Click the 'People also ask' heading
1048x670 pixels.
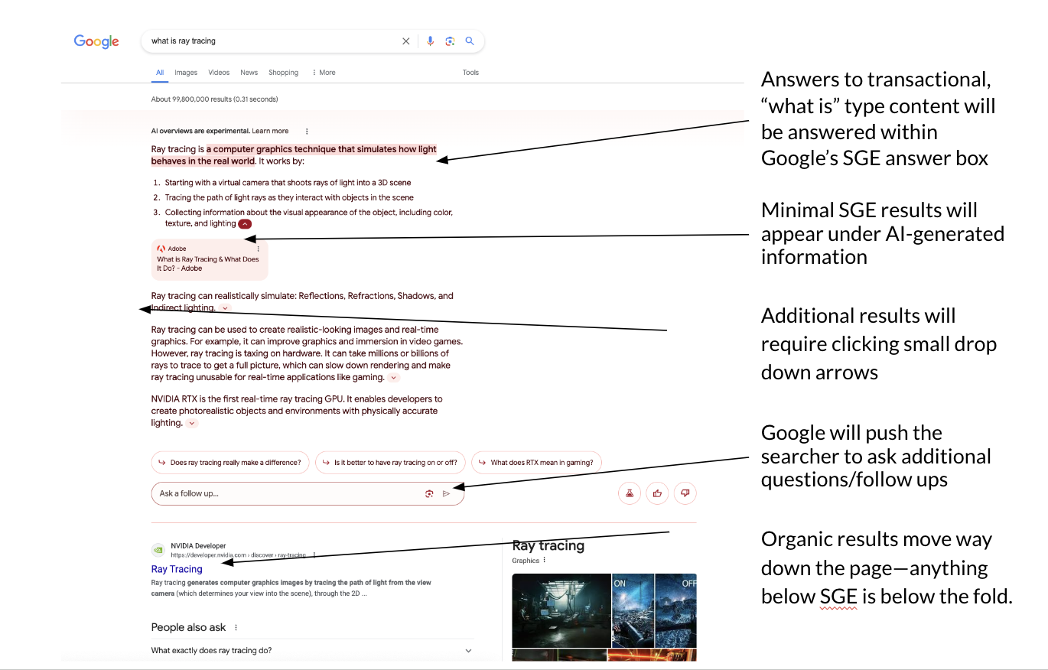[188, 628]
